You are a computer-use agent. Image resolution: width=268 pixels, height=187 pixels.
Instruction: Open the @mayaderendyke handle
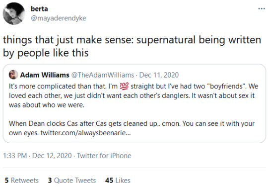tap(58, 18)
